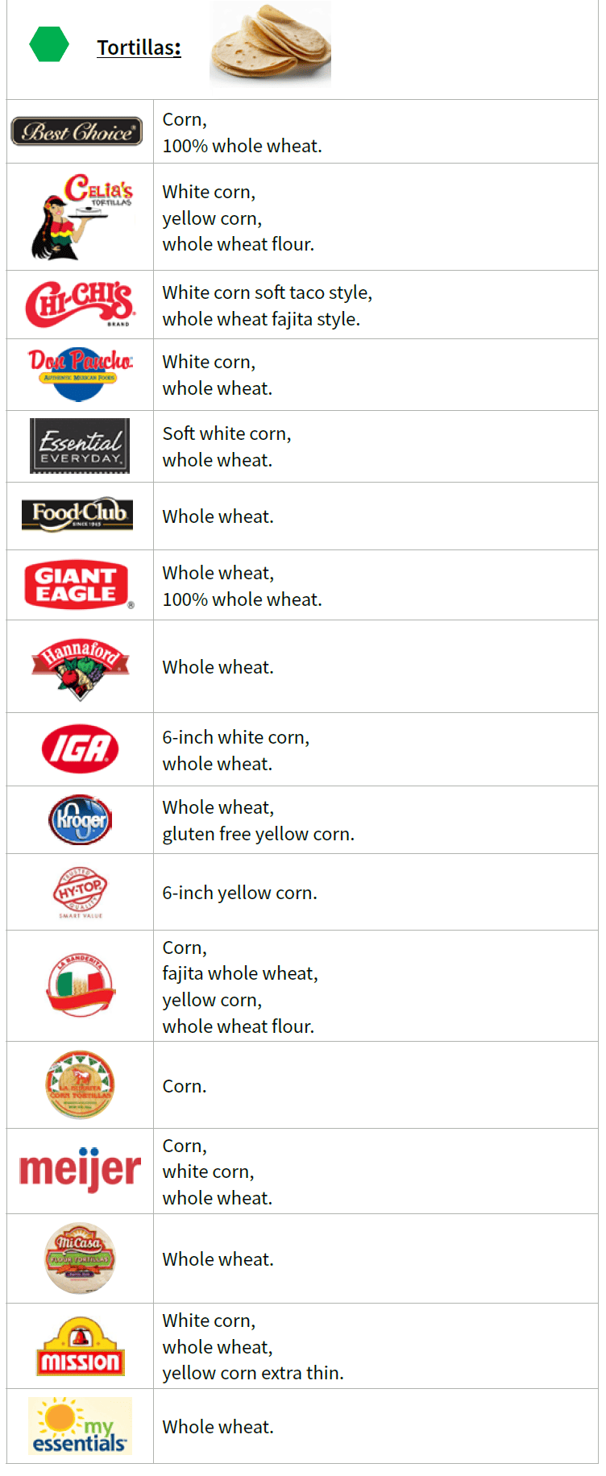Image resolution: width=606 pixels, height=1476 pixels.
Task: Click the Mission brand logo
Action: click(x=80, y=1346)
